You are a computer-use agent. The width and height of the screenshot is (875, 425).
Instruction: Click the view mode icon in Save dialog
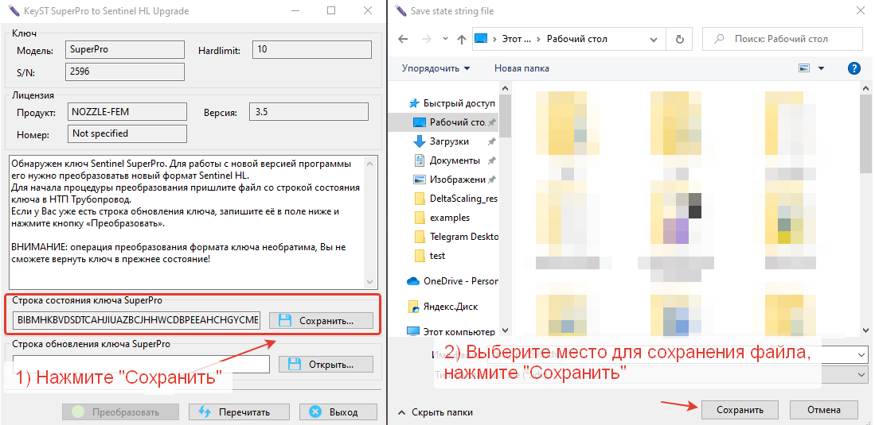pyautogui.click(x=804, y=68)
